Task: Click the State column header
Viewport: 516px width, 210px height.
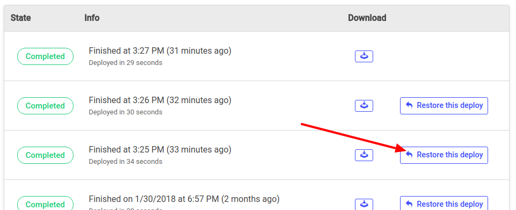Action: (21, 18)
